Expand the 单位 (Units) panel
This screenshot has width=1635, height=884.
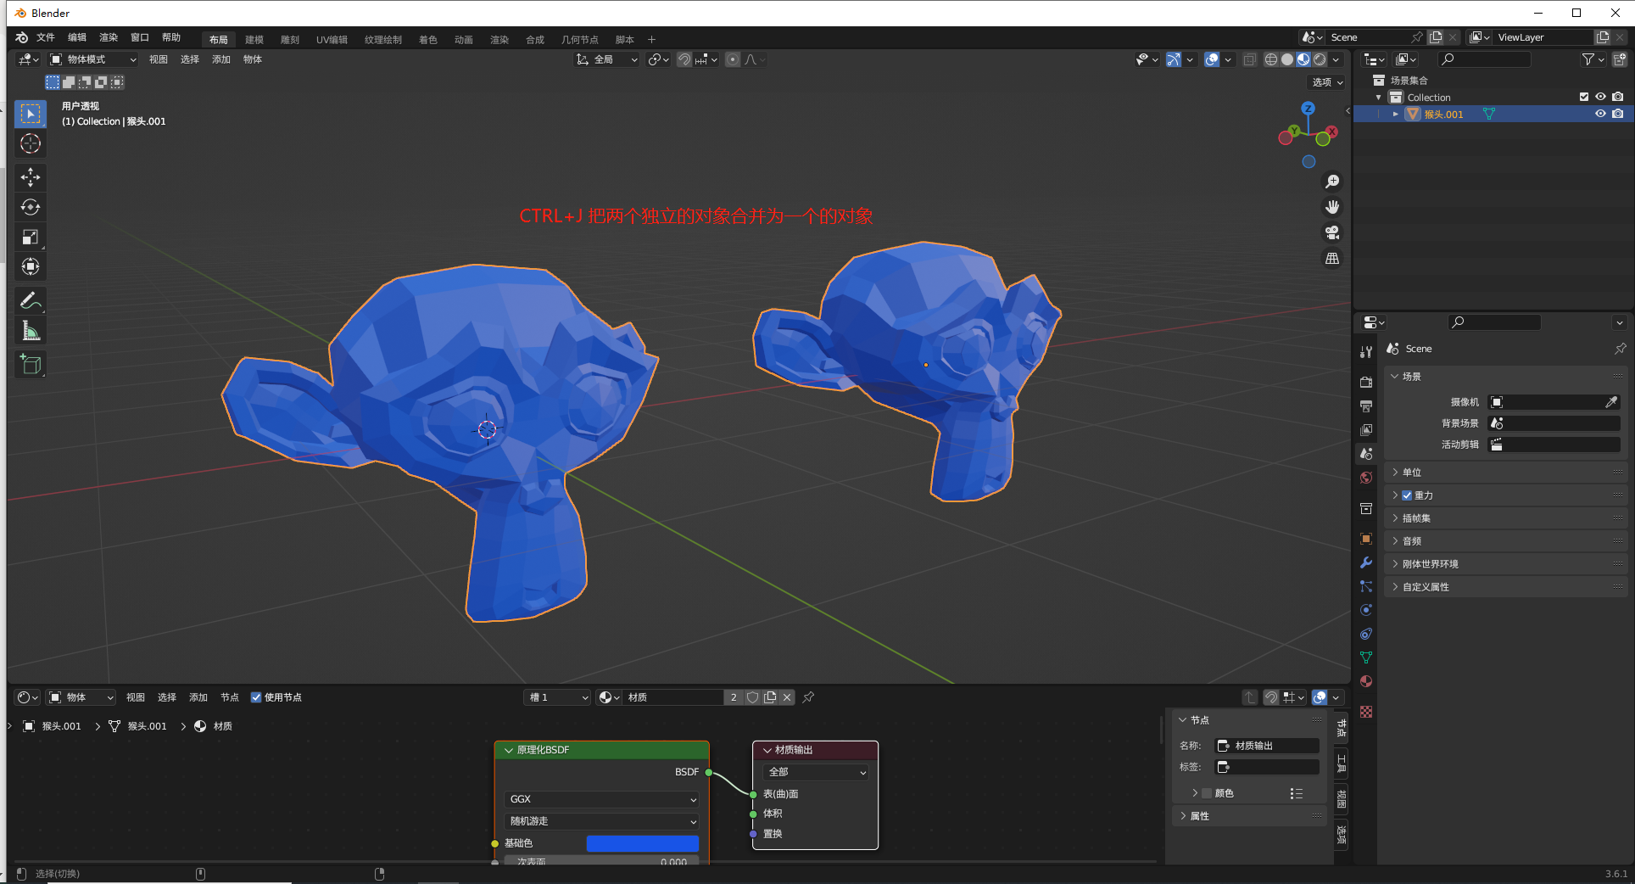(x=1412, y=473)
